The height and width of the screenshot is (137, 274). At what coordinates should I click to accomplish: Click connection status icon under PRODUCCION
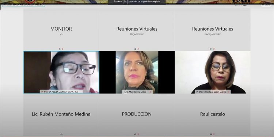coord(135,134)
